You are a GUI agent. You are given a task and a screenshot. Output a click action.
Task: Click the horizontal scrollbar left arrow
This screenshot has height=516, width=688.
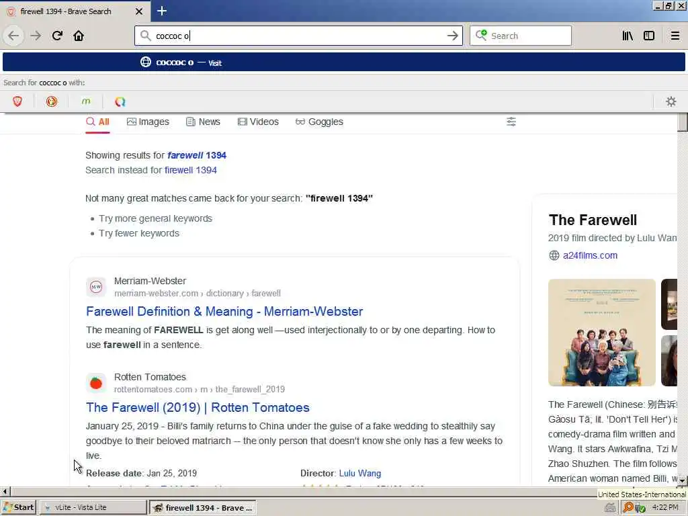point(5,491)
